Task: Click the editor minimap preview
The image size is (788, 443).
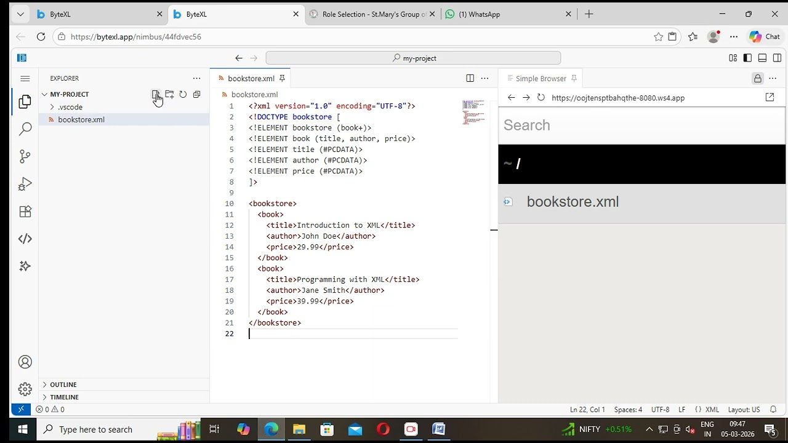Action: (x=473, y=112)
